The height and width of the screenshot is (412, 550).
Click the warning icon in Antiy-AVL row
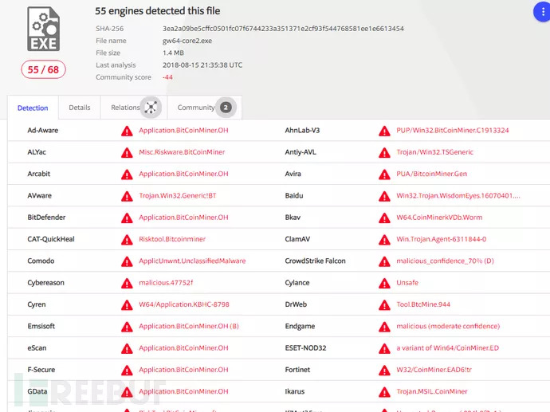384,153
